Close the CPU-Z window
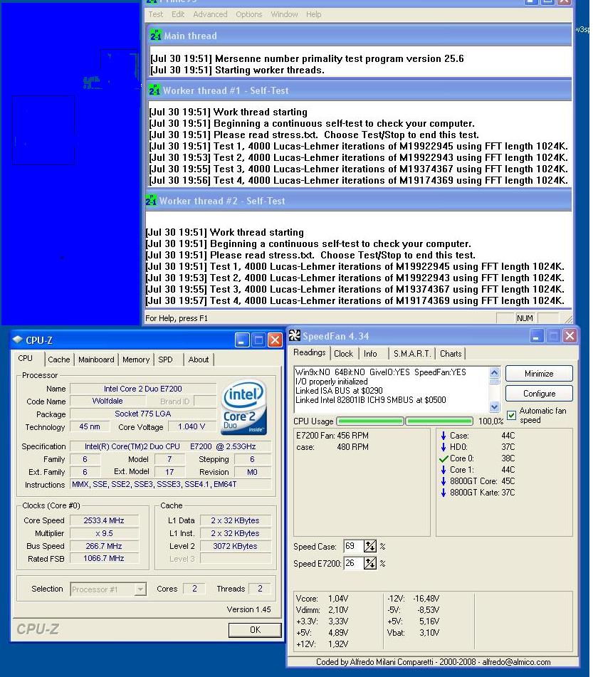Image resolution: width=598 pixels, height=677 pixels. [x=275, y=340]
